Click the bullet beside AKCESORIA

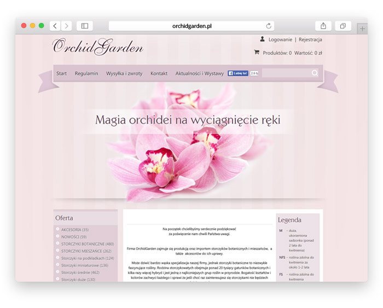57,229
